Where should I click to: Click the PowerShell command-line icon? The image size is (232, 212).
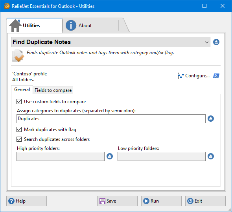(x=216, y=76)
